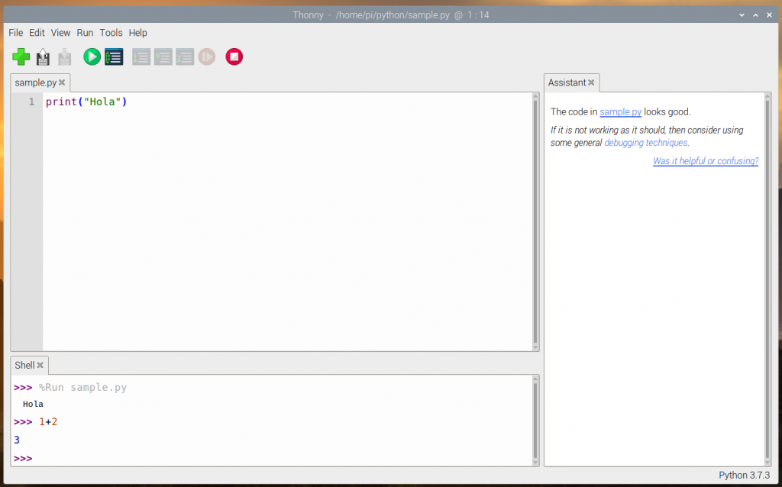782x487 pixels.
Task: Start debugging with the Debug script icon
Action: [113, 56]
